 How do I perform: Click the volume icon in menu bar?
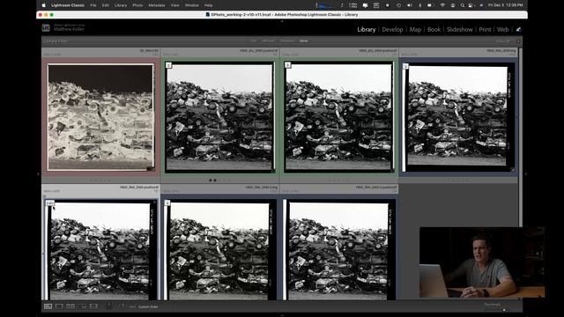click(x=410, y=5)
